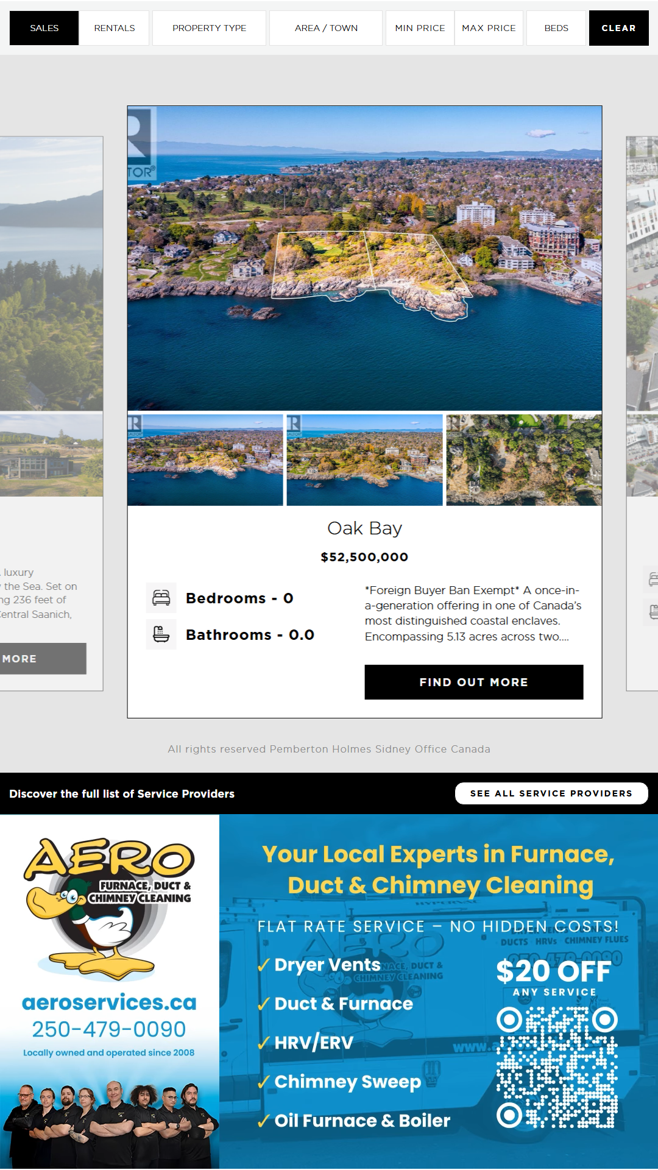Open the main Oak Bay aerial photo

364,258
